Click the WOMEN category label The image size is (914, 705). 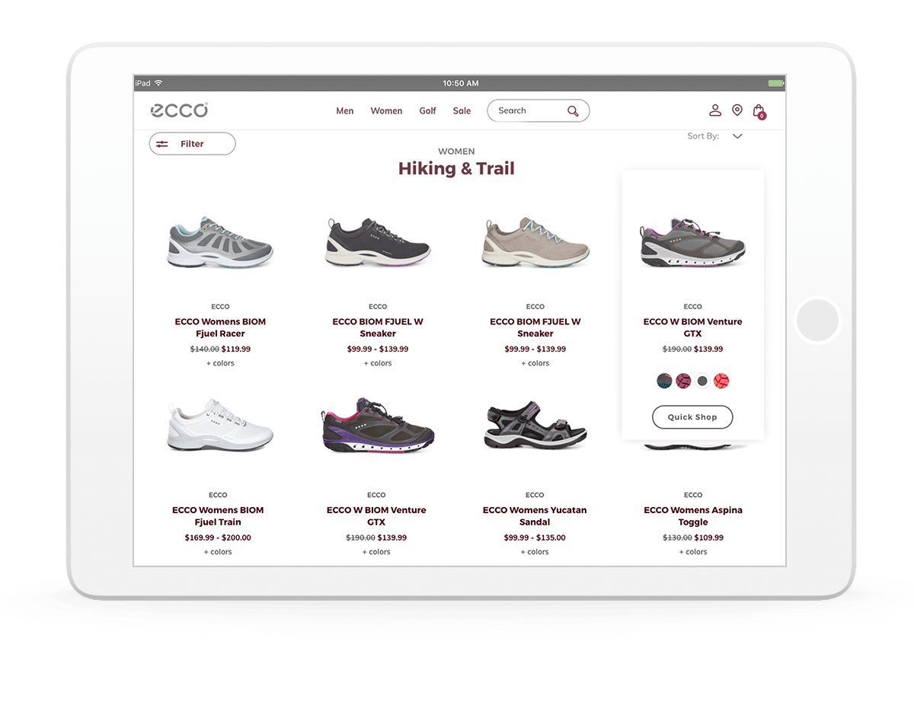(456, 152)
